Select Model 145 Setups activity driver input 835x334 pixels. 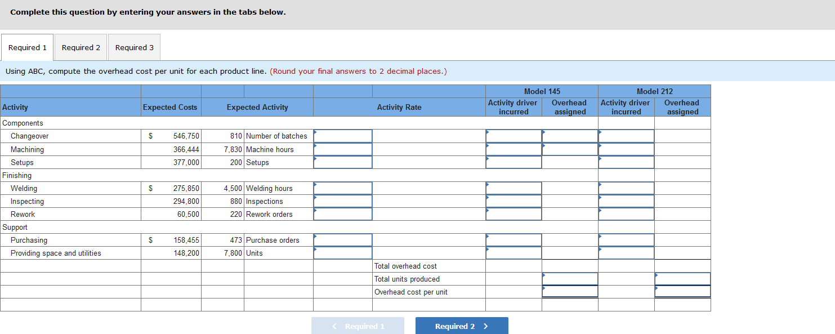pyautogui.click(x=513, y=162)
